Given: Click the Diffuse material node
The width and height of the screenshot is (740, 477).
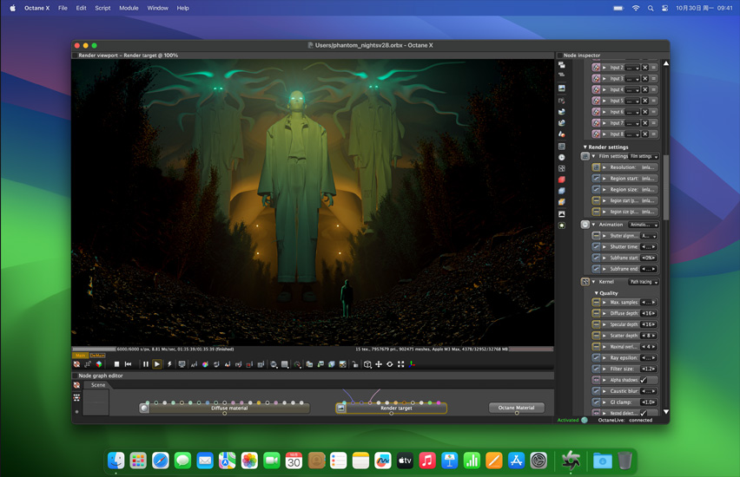Looking at the screenshot, I should click(229, 408).
